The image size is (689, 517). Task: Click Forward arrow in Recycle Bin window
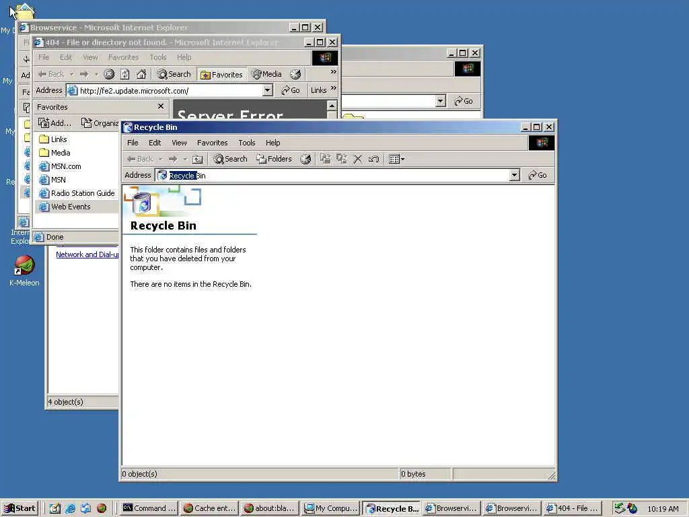click(173, 159)
